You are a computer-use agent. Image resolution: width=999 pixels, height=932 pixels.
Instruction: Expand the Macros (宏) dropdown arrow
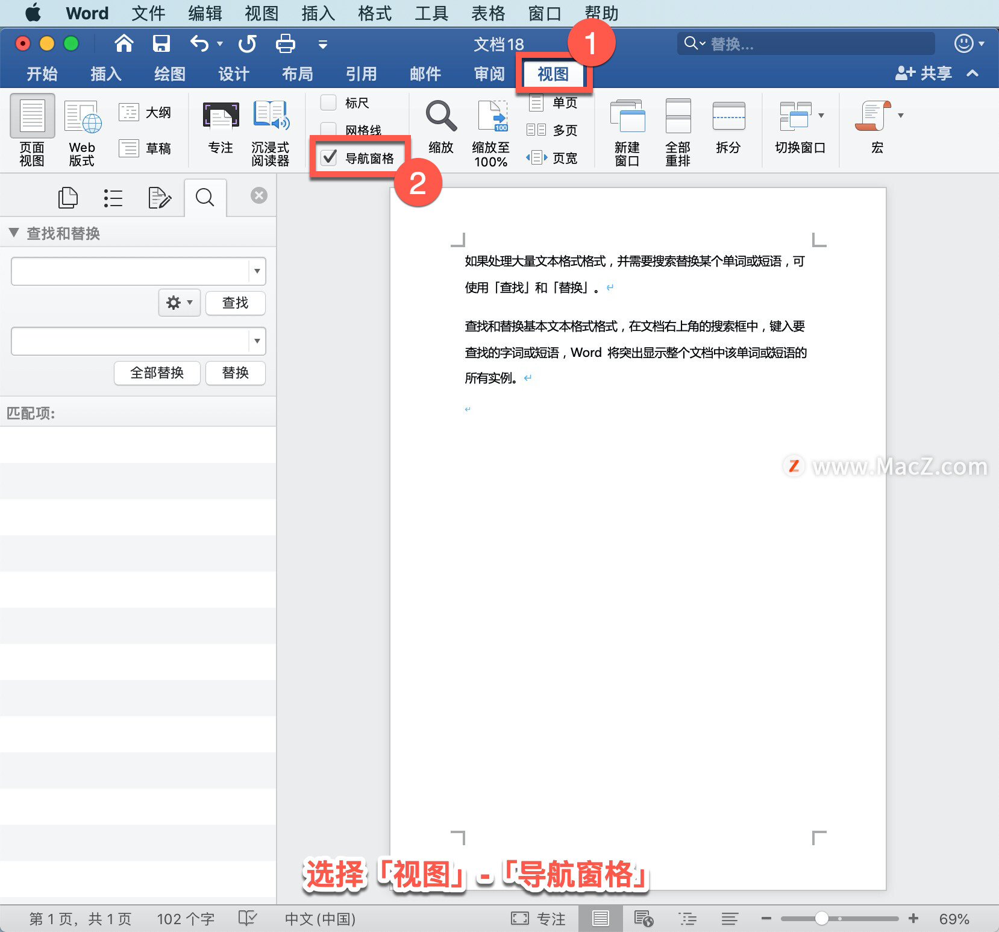(x=901, y=115)
